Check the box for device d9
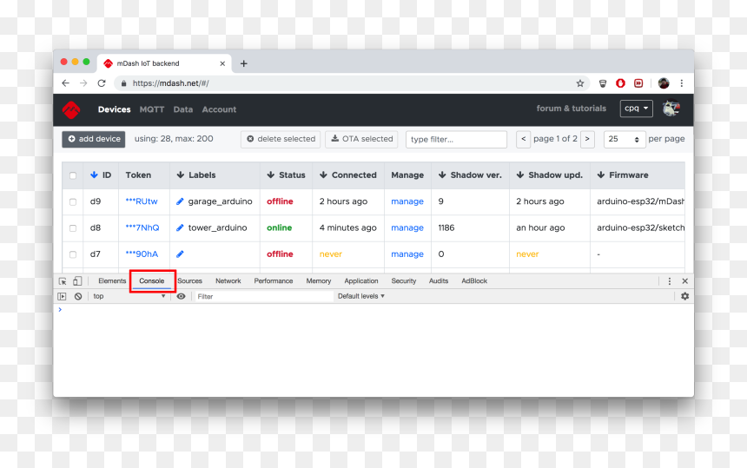747x468 pixels. click(x=73, y=201)
